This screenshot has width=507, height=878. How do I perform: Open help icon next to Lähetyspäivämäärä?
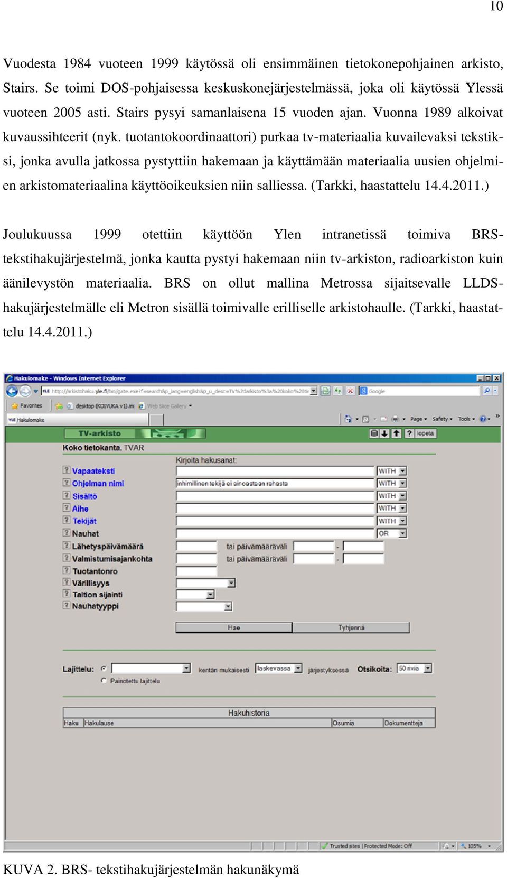pyautogui.click(x=67, y=546)
